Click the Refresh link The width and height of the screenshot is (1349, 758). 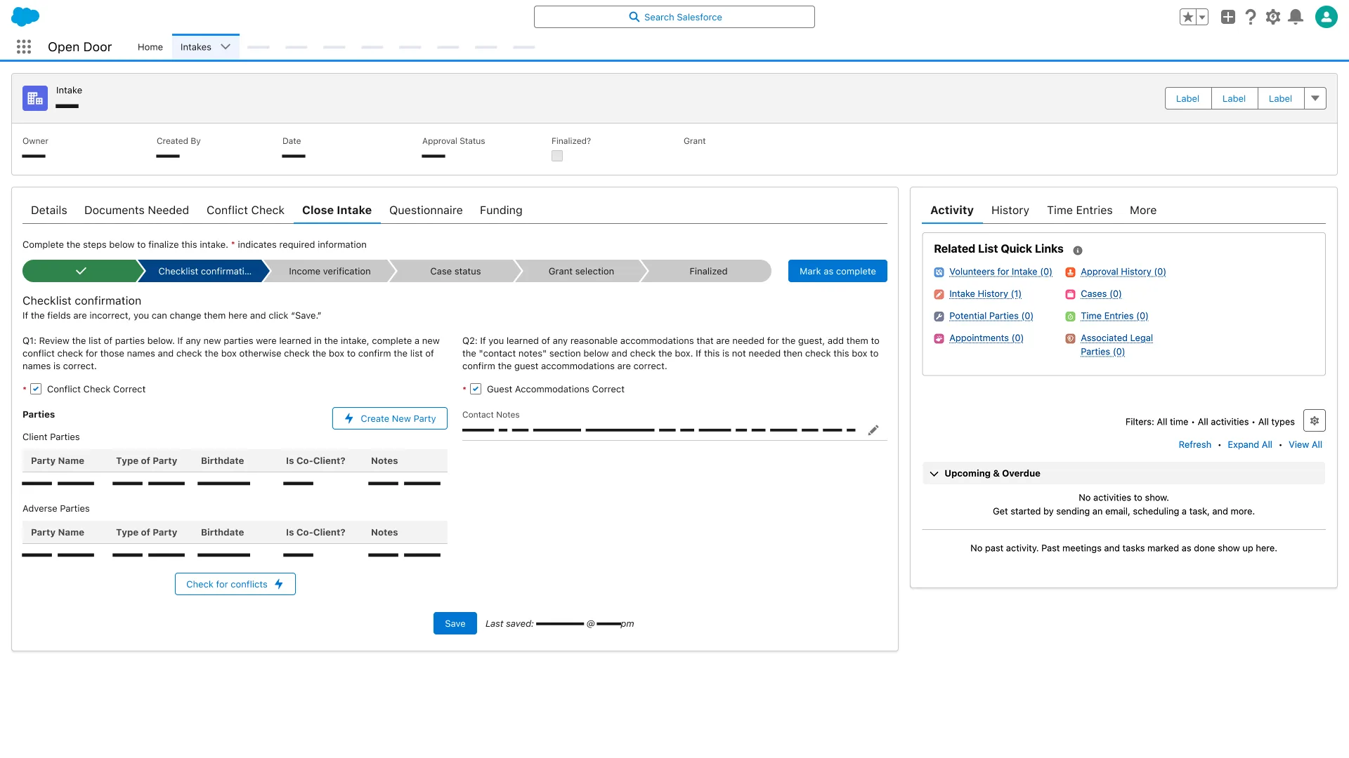1195,445
